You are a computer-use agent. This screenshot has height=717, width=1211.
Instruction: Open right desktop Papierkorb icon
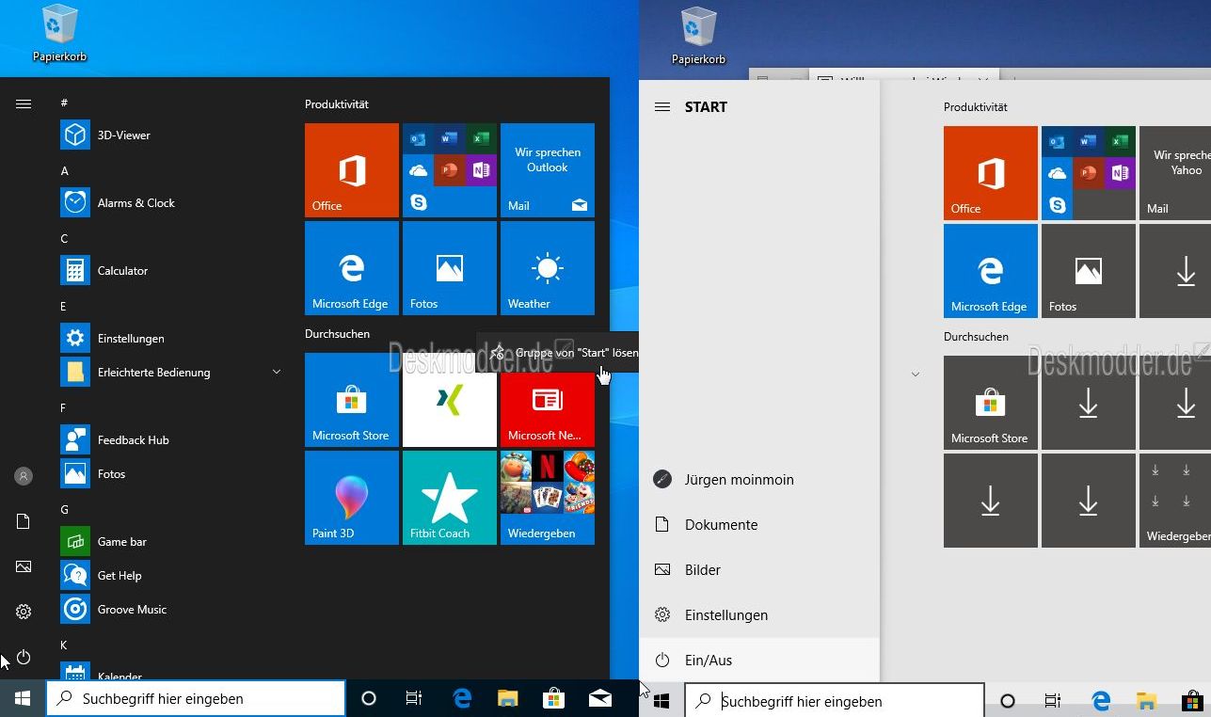pos(698,36)
